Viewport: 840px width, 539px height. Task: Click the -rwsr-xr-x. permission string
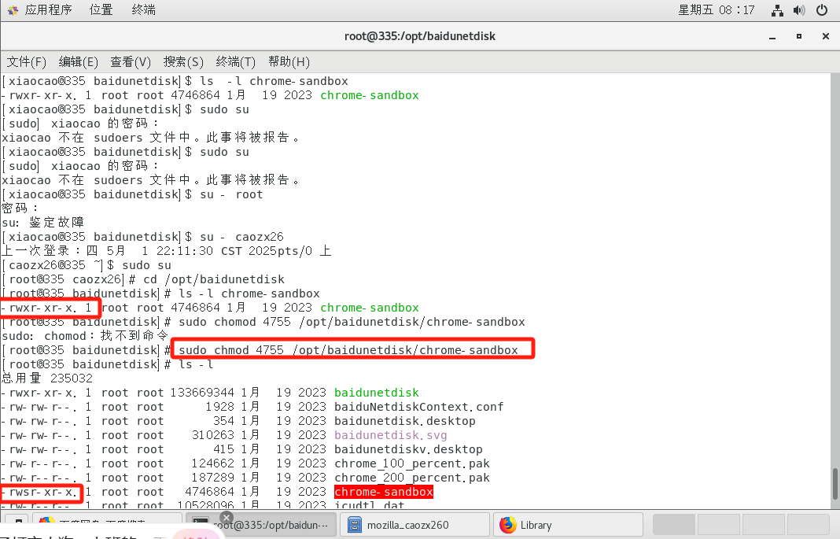click(39, 492)
